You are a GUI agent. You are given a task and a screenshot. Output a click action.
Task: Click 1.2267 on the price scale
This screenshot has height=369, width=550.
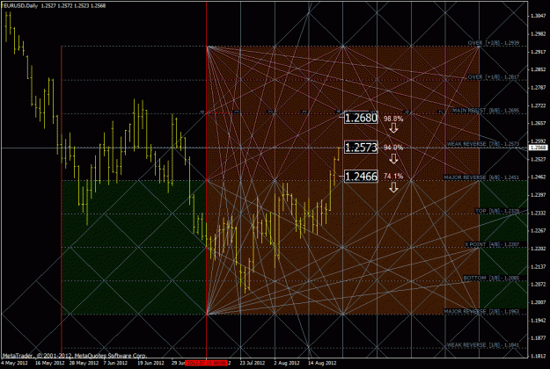tap(539, 230)
